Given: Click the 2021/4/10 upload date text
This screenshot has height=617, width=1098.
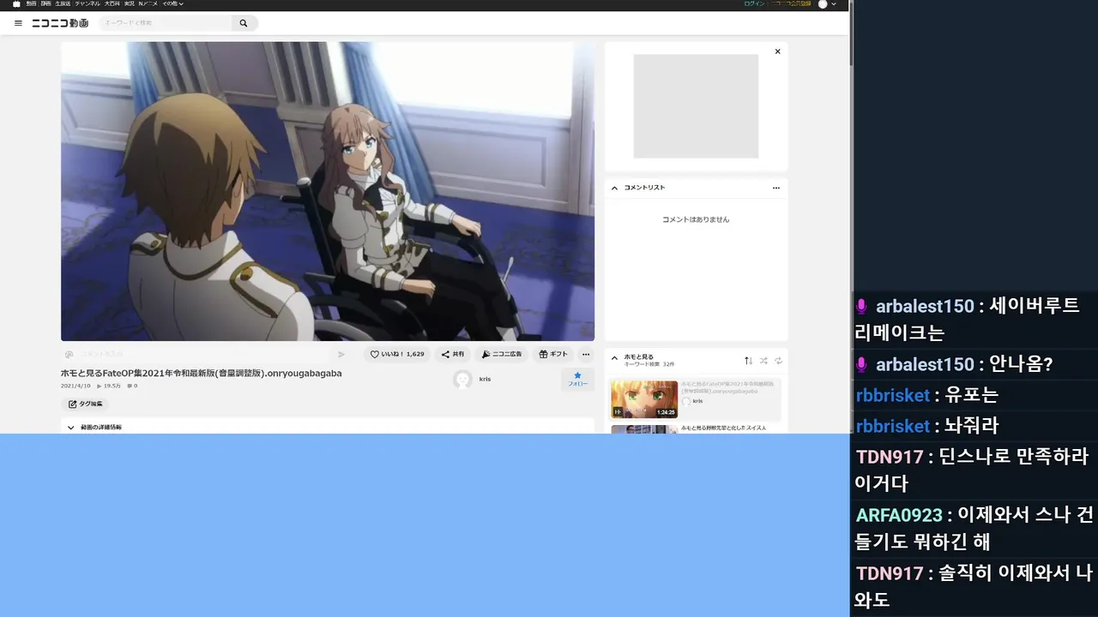Looking at the screenshot, I should pyautogui.click(x=75, y=386).
